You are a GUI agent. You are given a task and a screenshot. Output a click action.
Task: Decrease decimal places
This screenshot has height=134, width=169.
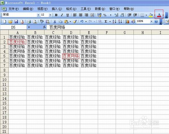click(x=122, y=15)
